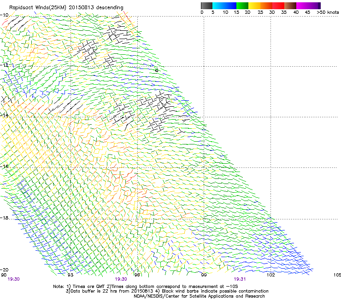Click the legend value '30'
This screenshot has height=299, width=341.
point(272,12)
